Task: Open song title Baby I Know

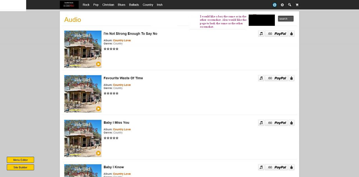Action: [x=114, y=167]
